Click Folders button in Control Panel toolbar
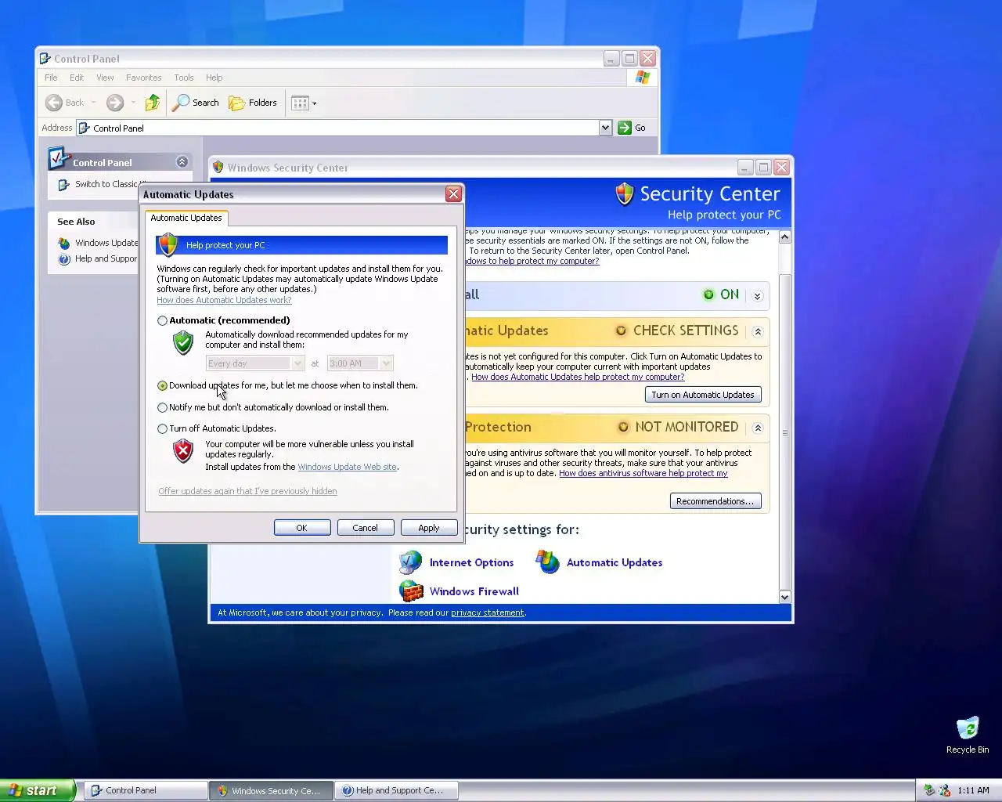1002x802 pixels. [x=253, y=103]
